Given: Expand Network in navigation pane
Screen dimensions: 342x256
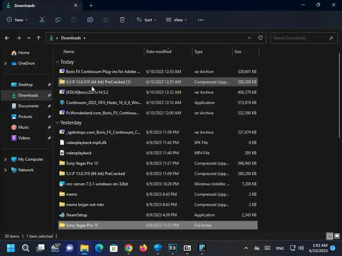Looking at the screenshot, I should point(5,170).
